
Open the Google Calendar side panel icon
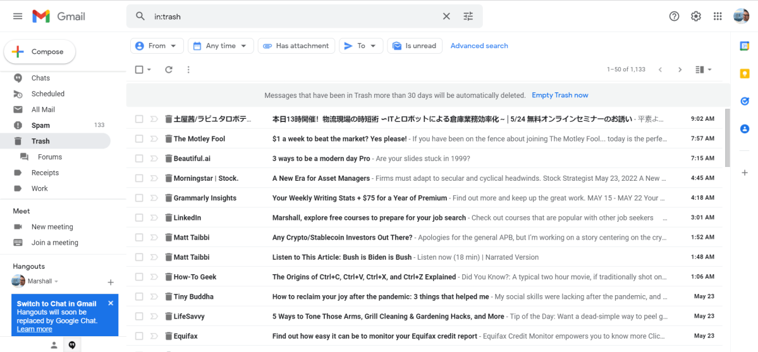tap(745, 46)
